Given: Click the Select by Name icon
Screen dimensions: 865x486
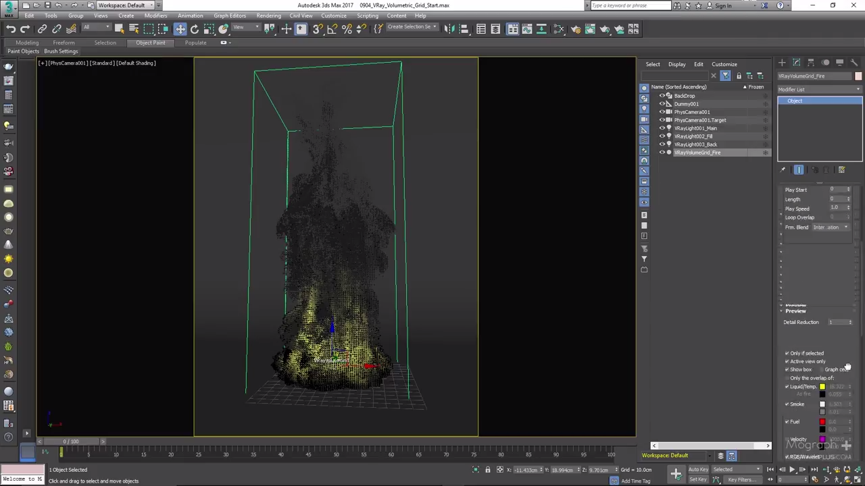Looking at the screenshot, I should click(134, 28).
